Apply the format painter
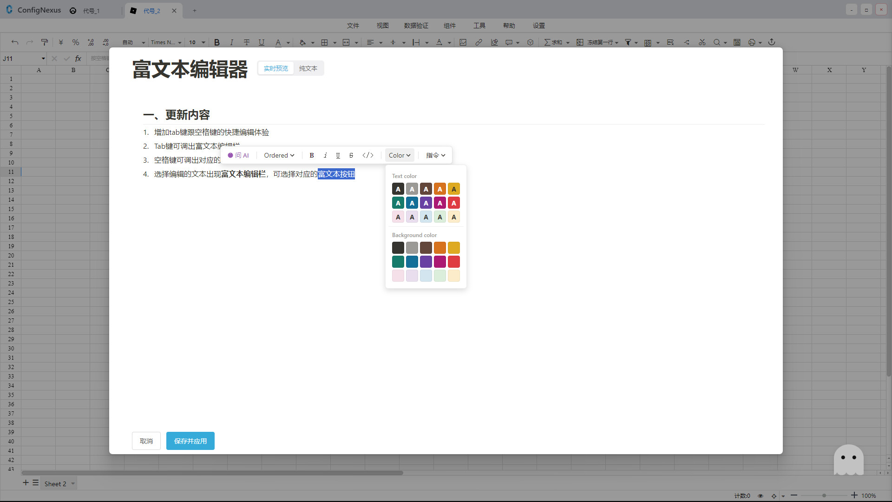This screenshot has width=892, height=502. click(44, 42)
